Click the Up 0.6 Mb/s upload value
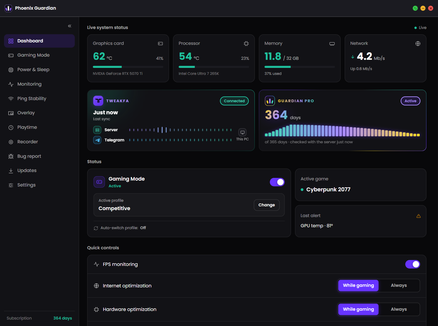The height and width of the screenshot is (326, 438). pyautogui.click(x=361, y=69)
